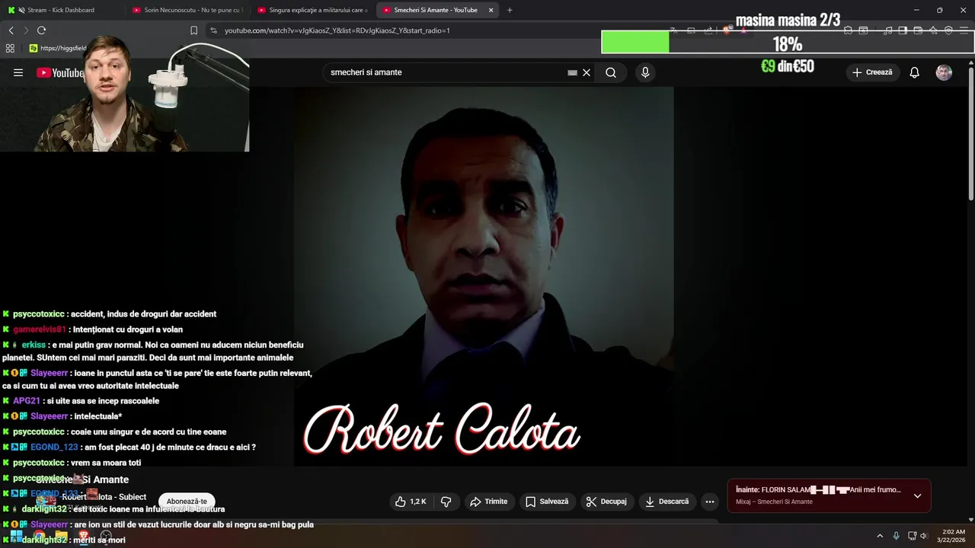This screenshot has width=975, height=548.
Task: Open username erkiss in the chat overlay
Action: [x=34, y=345]
